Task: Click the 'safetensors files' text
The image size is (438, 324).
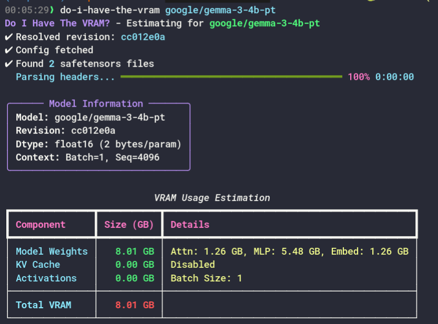Action: 107,64
